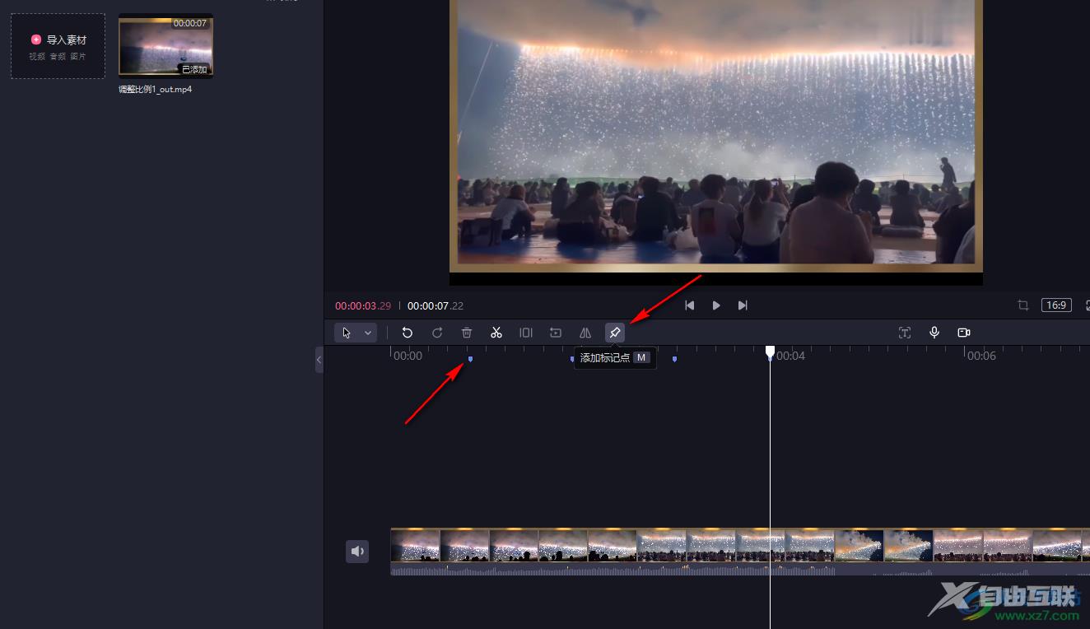This screenshot has width=1090, height=629.
Task: Jump to previous frame button
Action: point(690,305)
